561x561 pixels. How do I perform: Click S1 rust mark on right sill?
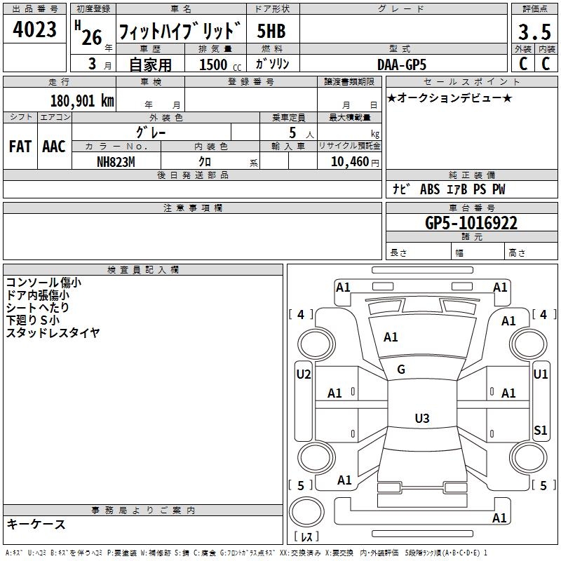point(540,431)
